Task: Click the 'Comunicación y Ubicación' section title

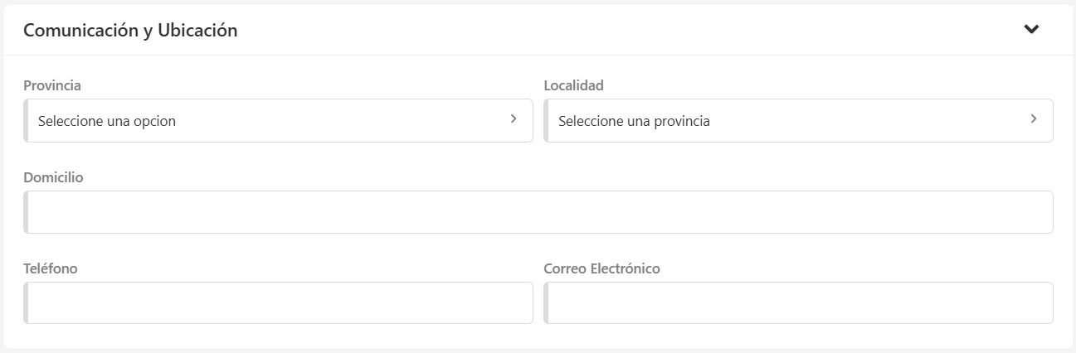Action: 130,31
